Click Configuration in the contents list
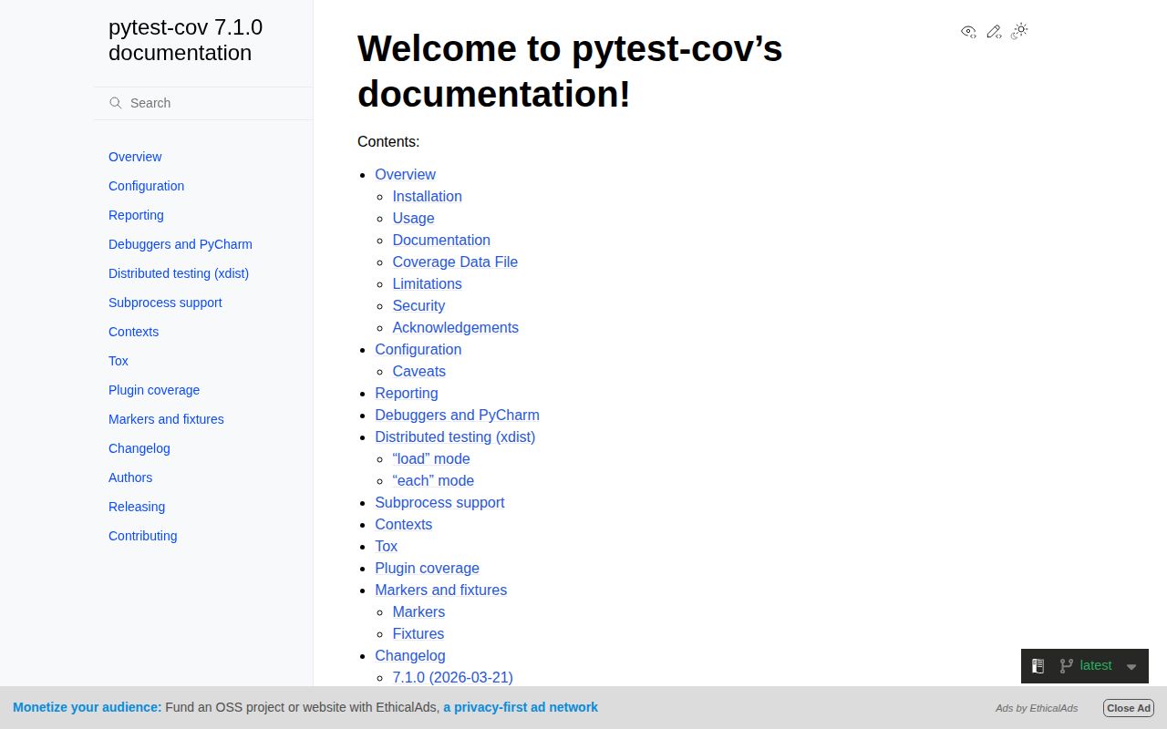This screenshot has width=1167, height=729. pyautogui.click(x=418, y=349)
